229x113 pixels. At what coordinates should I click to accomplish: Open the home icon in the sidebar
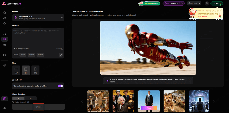click(5, 13)
